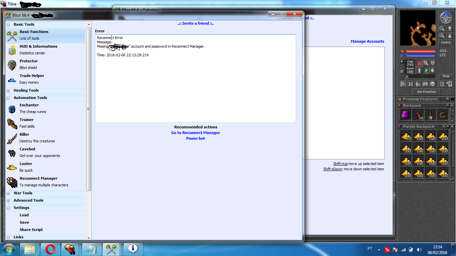Toggle chase opponent running man mode
The height and width of the screenshot is (256, 456).
426,71
